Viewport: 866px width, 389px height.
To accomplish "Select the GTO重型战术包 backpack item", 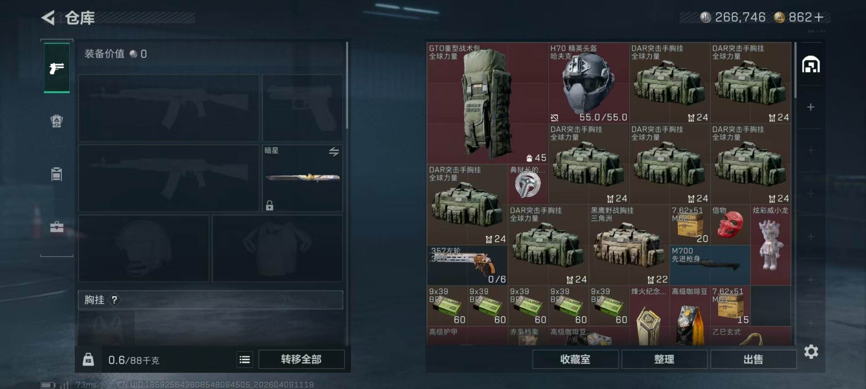I will click(488, 103).
